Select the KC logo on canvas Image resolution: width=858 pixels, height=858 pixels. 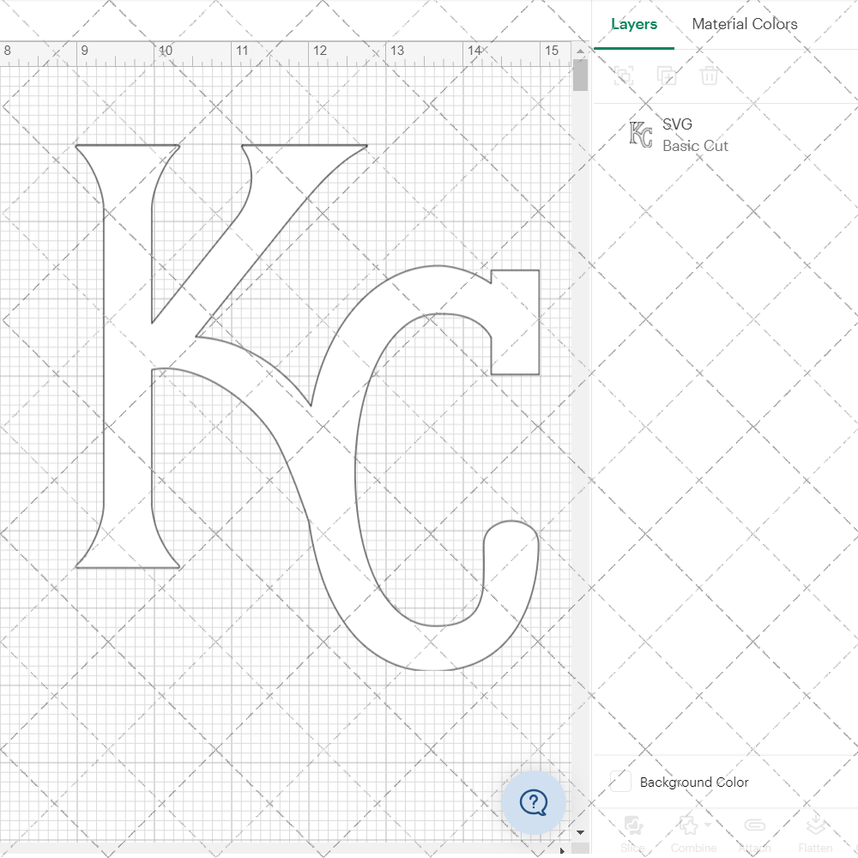307,407
